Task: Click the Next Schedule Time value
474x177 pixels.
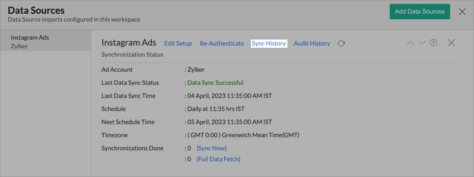Action: pos(230,122)
